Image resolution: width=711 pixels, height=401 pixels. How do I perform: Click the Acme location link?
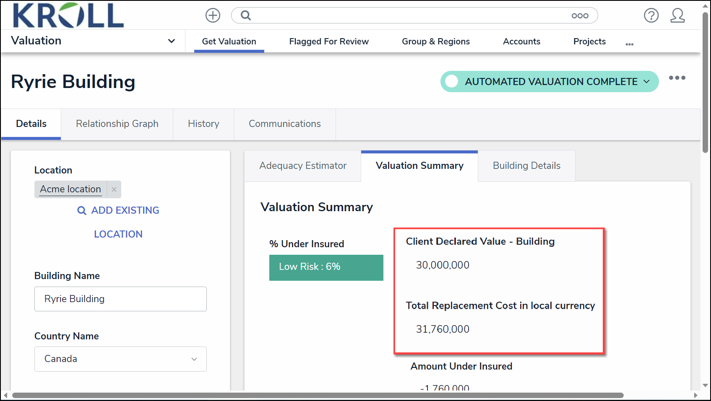coord(70,189)
